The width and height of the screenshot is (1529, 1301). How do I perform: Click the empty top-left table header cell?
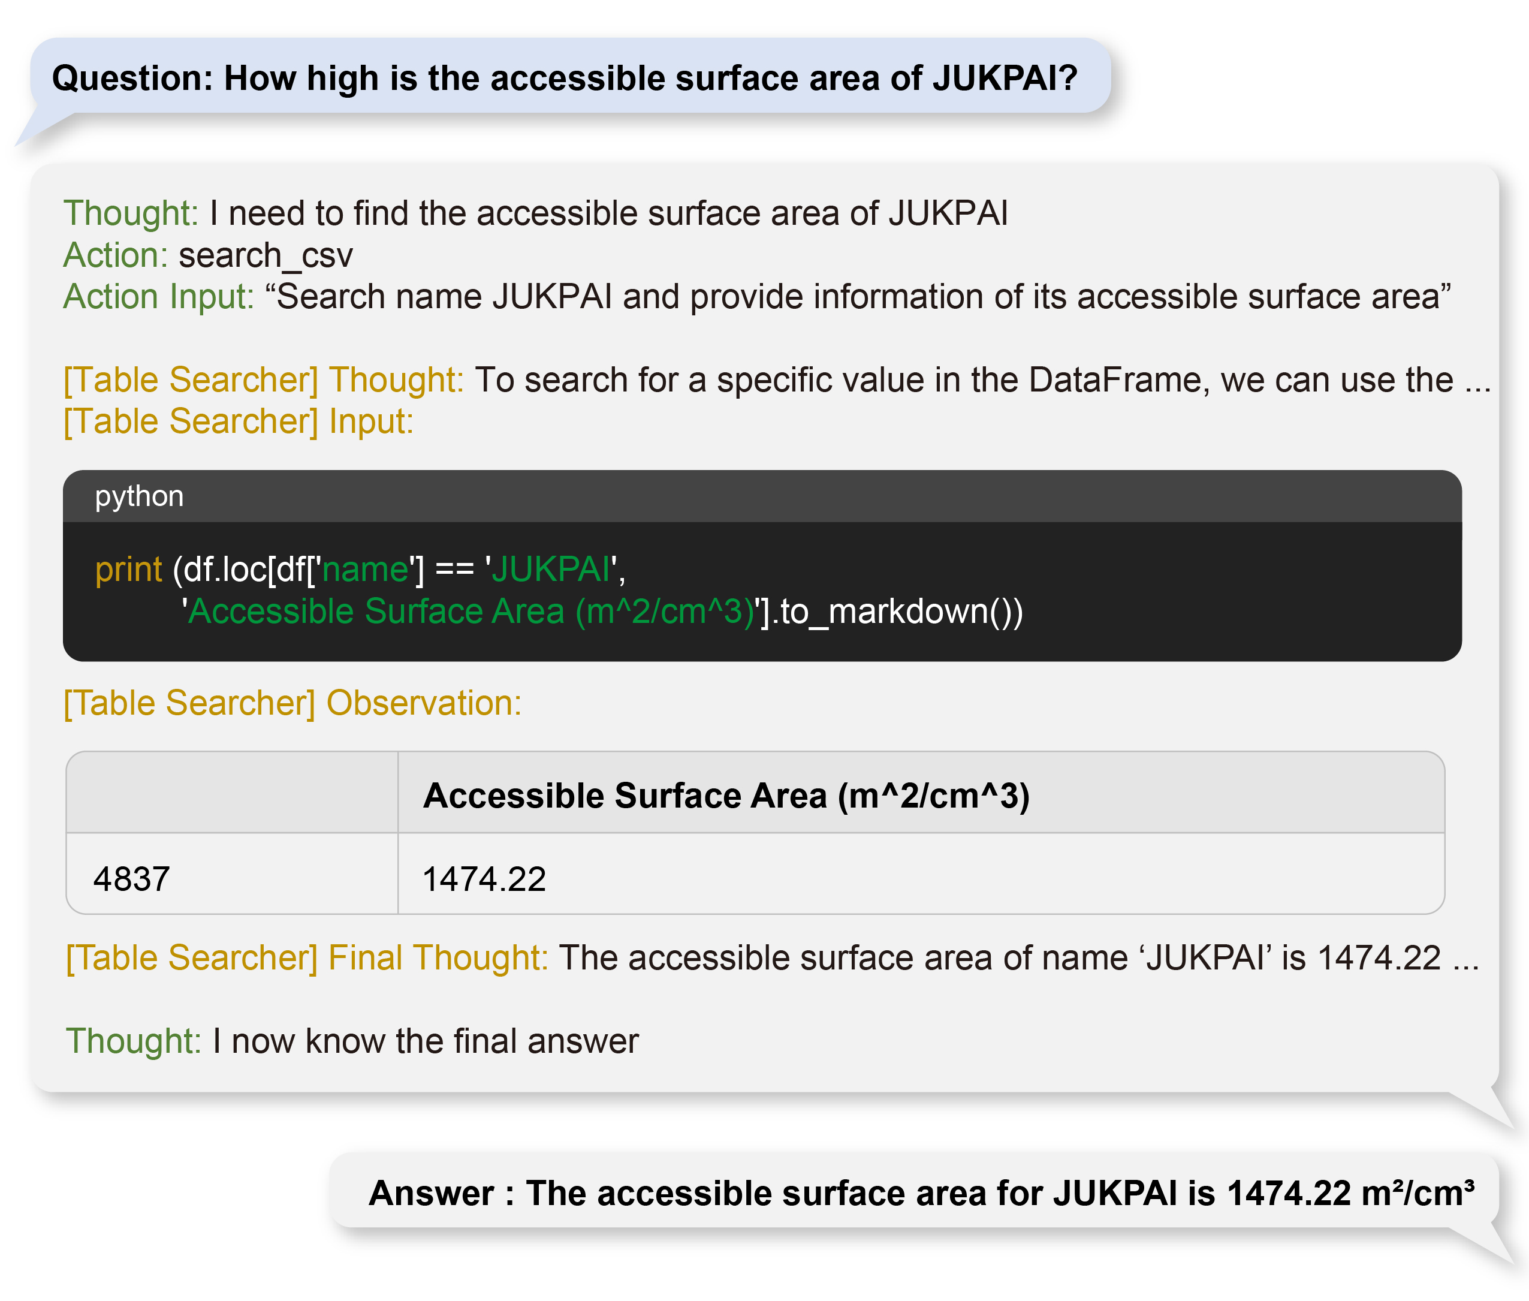click(231, 794)
